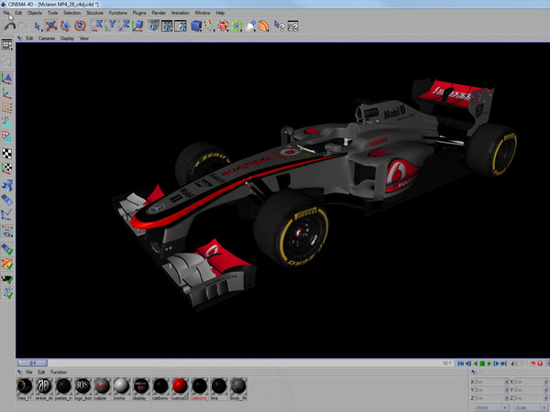The image size is (550, 412).
Task: Open the deformer objects icon
Action: (x=263, y=26)
